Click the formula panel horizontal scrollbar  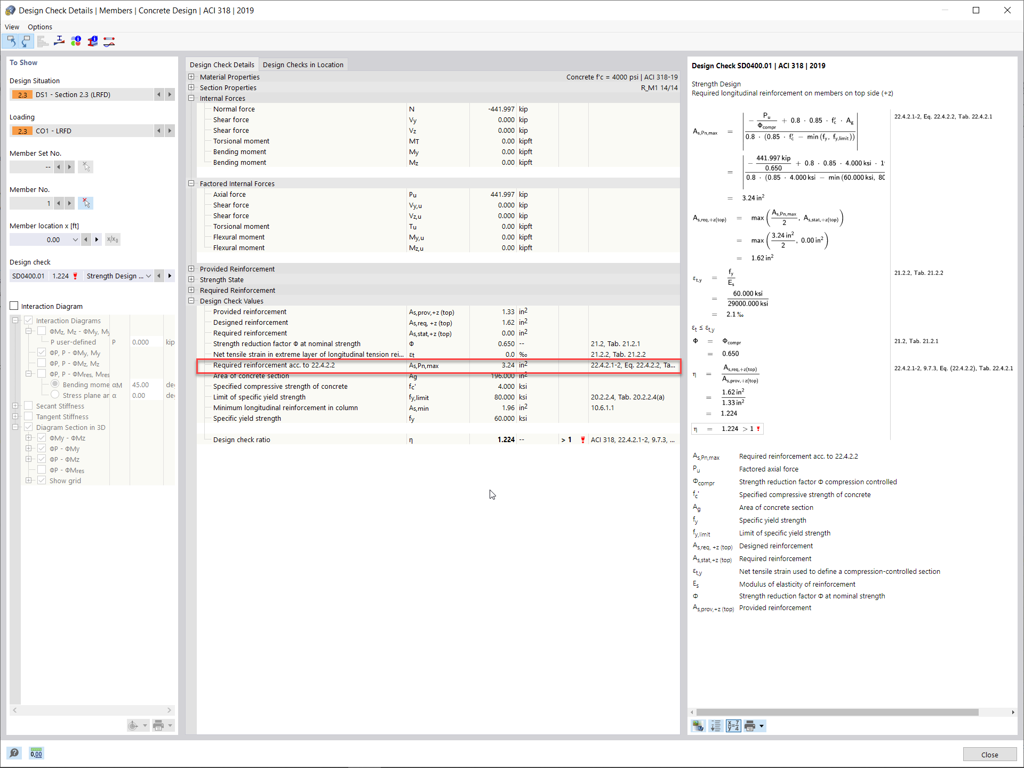click(837, 712)
